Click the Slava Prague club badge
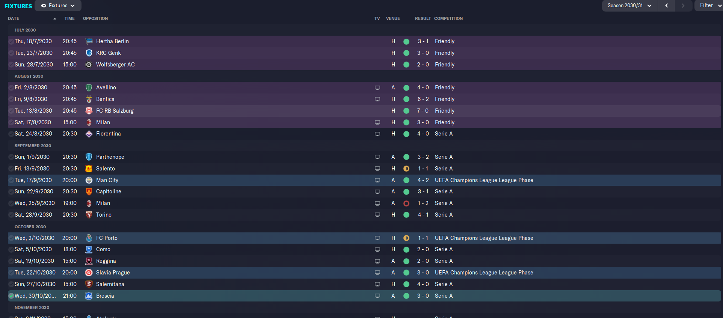 coord(89,273)
